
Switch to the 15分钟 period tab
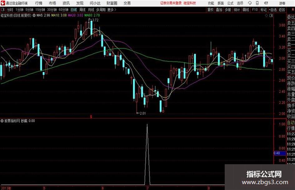40,10
